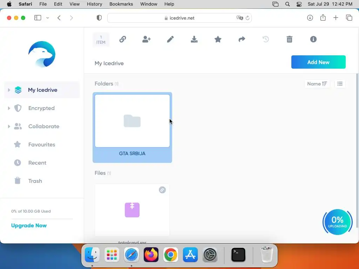Viewport: 359px width, 269px height.
Task: Open the History menu
Action: point(95,4)
